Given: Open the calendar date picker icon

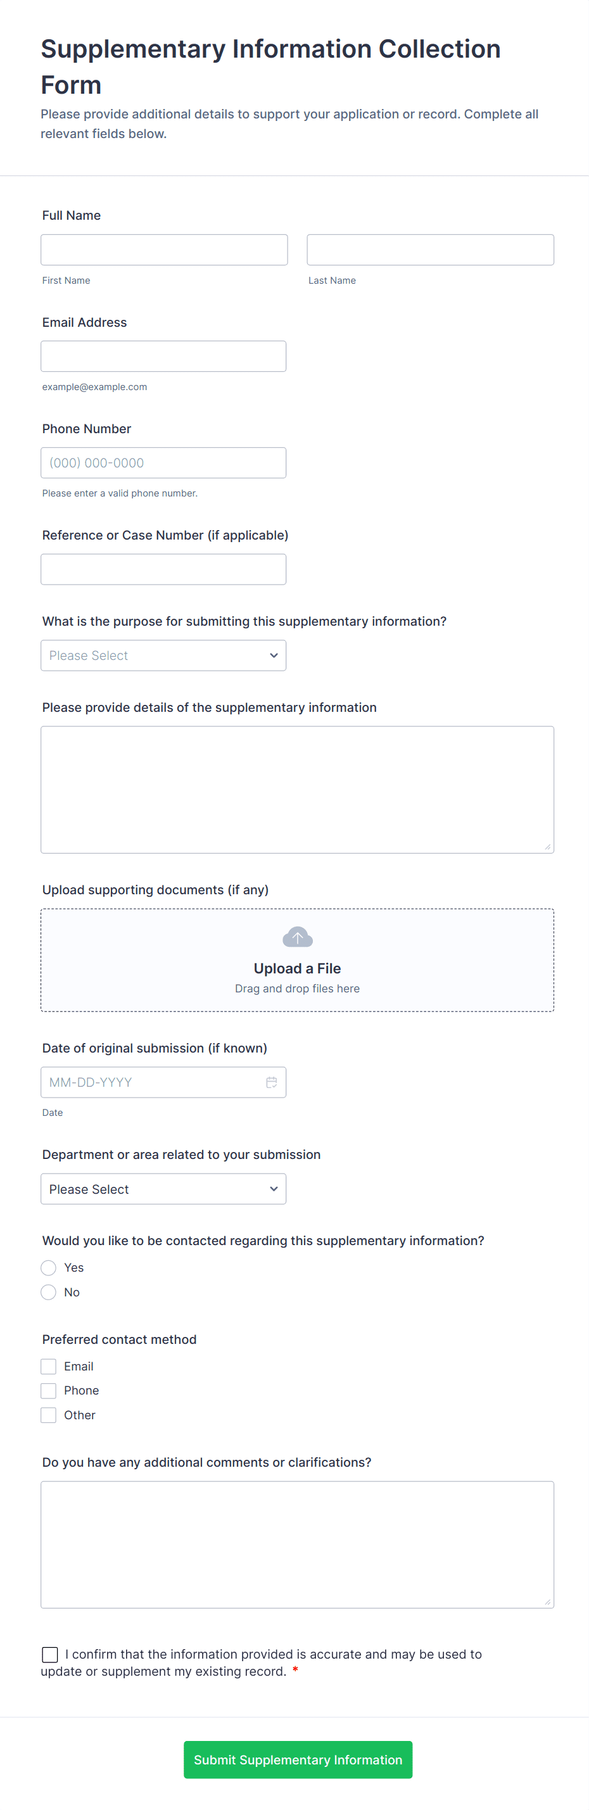Looking at the screenshot, I should pos(271,1082).
